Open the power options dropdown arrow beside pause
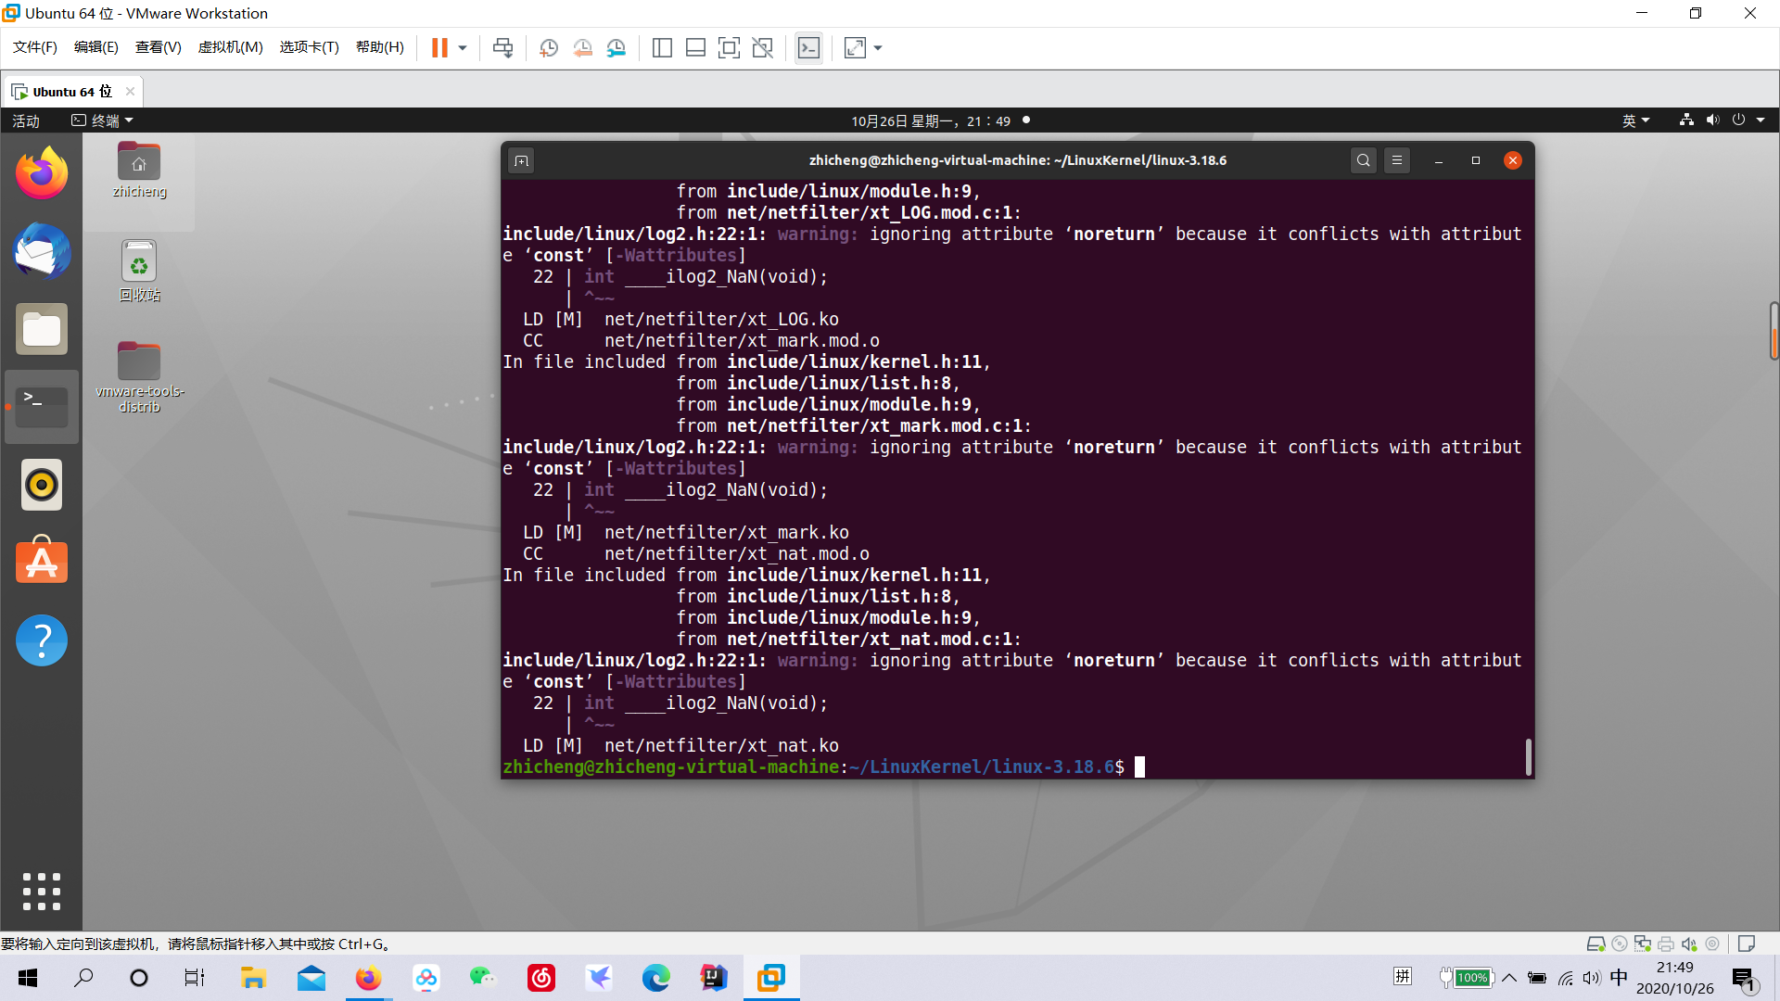Screen dimensions: 1780x1001 462,47
